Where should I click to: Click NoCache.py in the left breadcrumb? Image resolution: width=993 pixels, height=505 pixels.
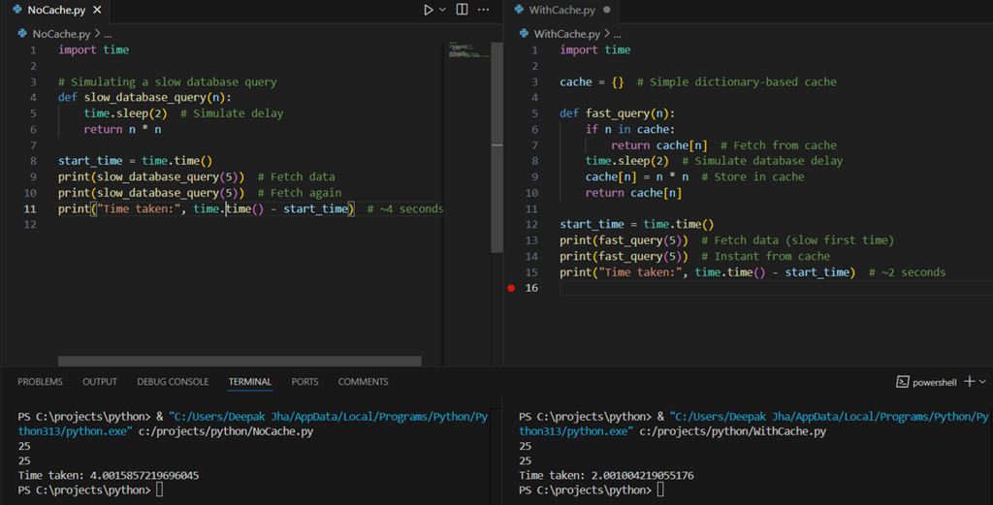click(x=59, y=33)
